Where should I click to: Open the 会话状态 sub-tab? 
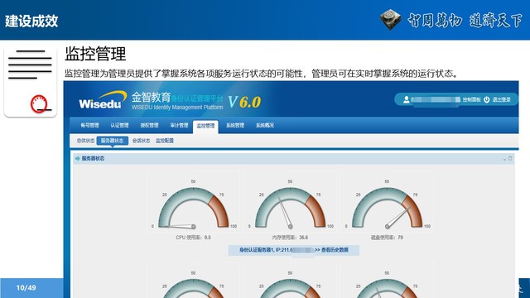(141, 141)
